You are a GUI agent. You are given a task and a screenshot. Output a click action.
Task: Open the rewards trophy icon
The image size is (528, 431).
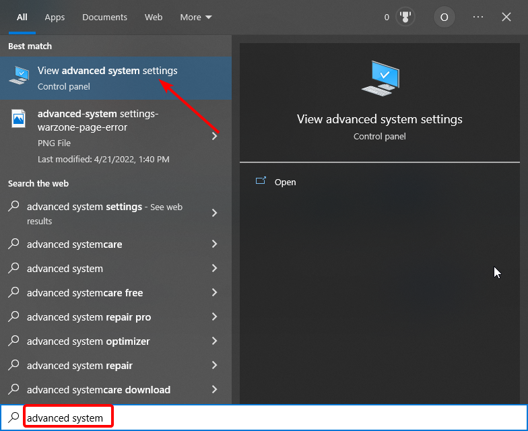click(405, 17)
